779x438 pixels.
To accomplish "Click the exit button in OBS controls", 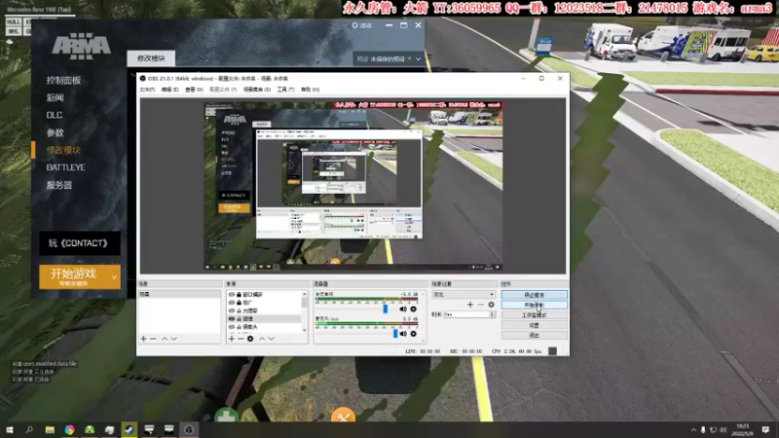I will pyautogui.click(x=534, y=335).
